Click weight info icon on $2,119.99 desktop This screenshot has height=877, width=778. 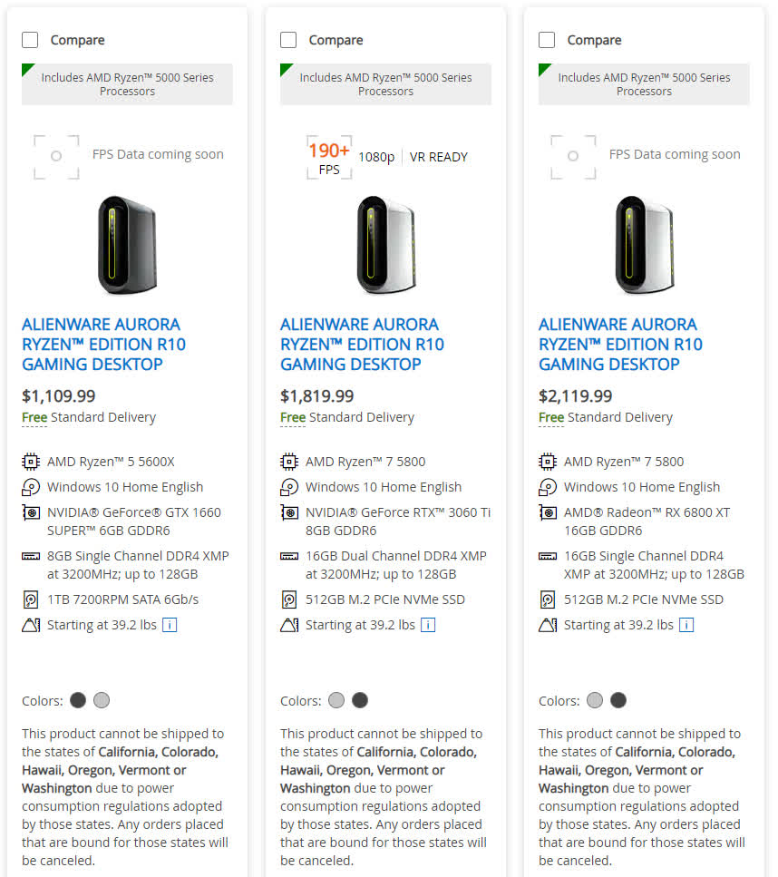(x=686, y=625)
